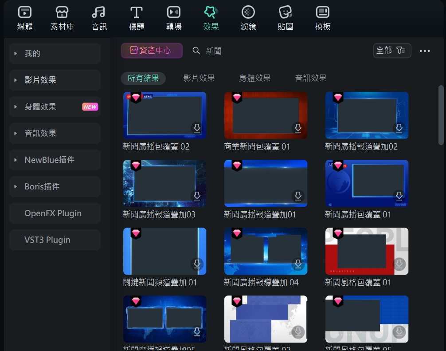This screenshot has height=351, width=446.
Task: Open the 濾鏡 filters icon
Action: point(248,18)
